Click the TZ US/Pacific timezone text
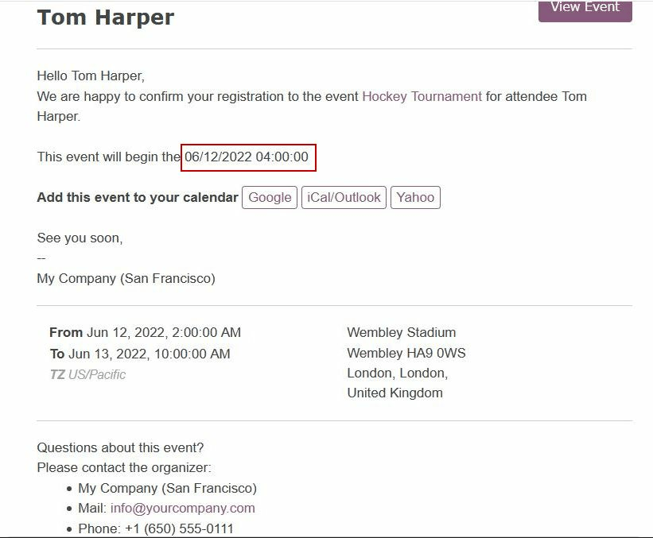Screen dimensions: 653x538 click(x=87, y=374)
